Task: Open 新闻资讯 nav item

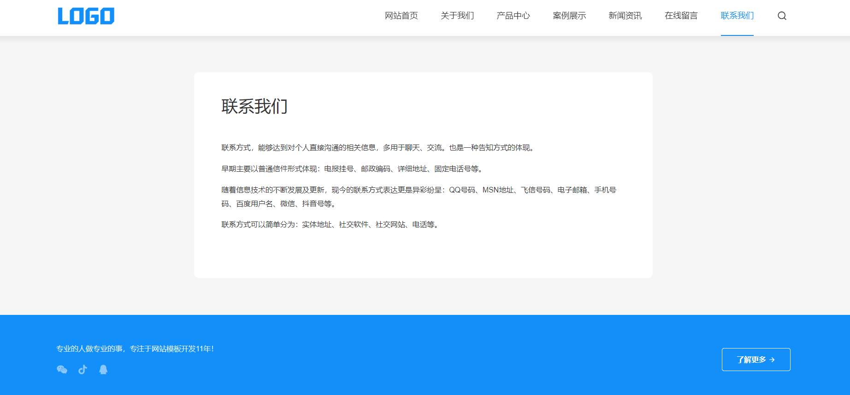Action: click(625, 16)
